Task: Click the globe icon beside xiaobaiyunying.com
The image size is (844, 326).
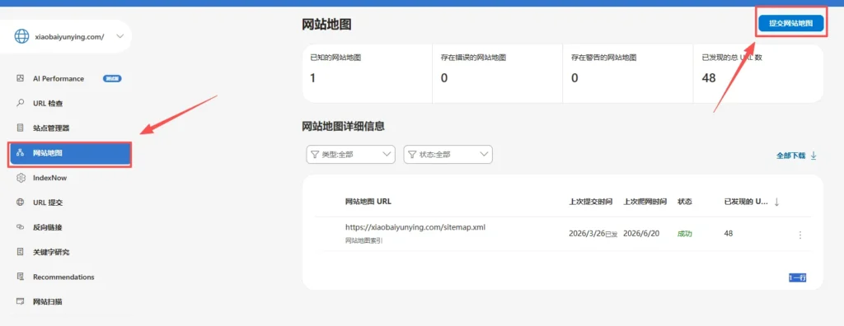Action: tap(21, 36)
